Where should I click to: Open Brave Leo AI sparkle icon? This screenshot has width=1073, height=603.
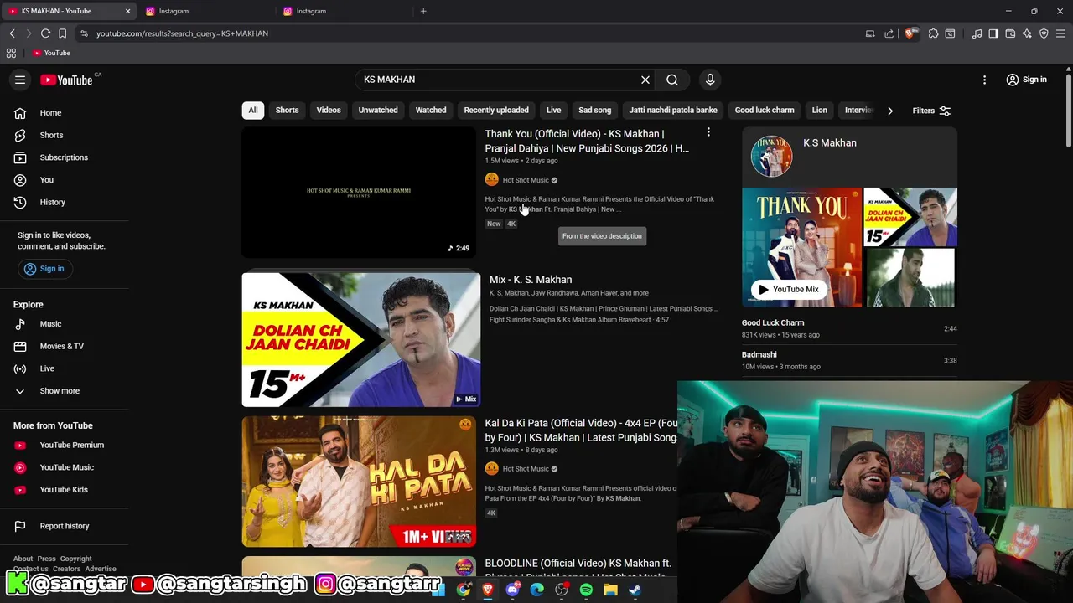click(x=1027, y=33)
